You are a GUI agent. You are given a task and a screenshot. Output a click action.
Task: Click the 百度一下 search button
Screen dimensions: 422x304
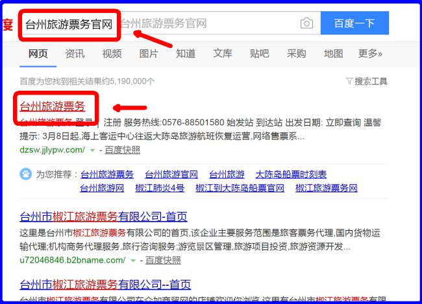click(x=354, y=23)
